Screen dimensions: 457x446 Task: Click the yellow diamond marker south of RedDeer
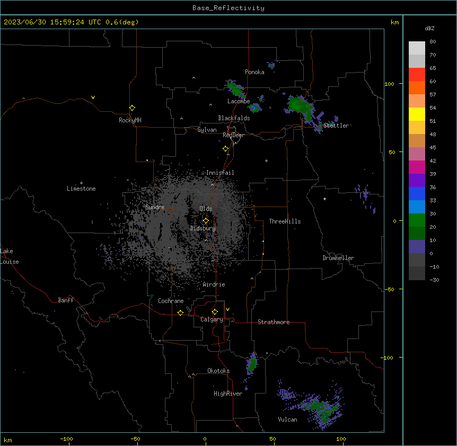225,149
